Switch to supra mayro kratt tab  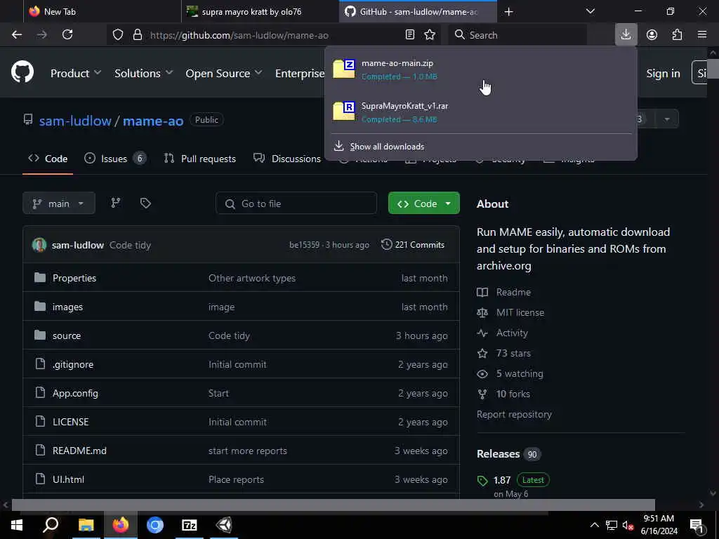(x=260, y=12)
